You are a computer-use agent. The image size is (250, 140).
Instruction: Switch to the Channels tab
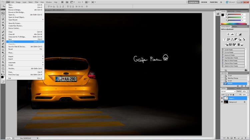coord(231,89)
